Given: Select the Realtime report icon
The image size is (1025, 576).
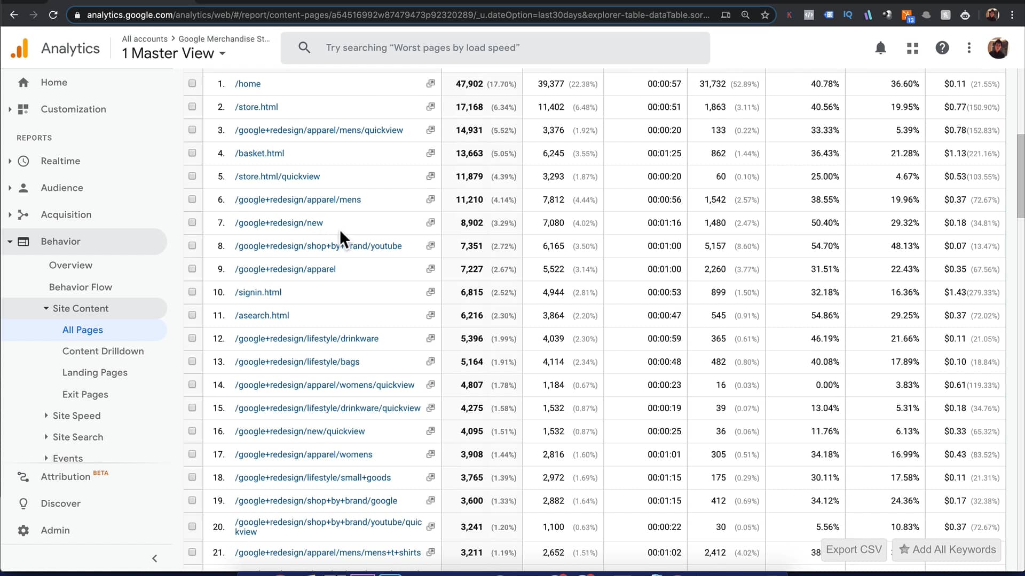Looking at the screenshot, I should (23, 161).
